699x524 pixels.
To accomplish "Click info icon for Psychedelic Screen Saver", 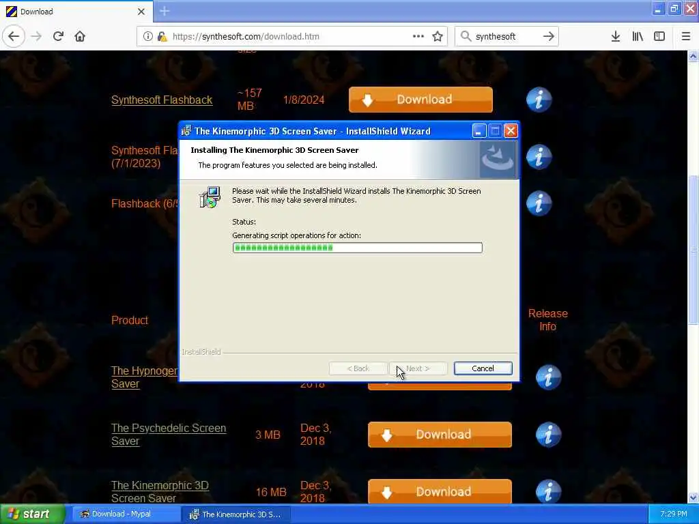I will coord(548,435).
